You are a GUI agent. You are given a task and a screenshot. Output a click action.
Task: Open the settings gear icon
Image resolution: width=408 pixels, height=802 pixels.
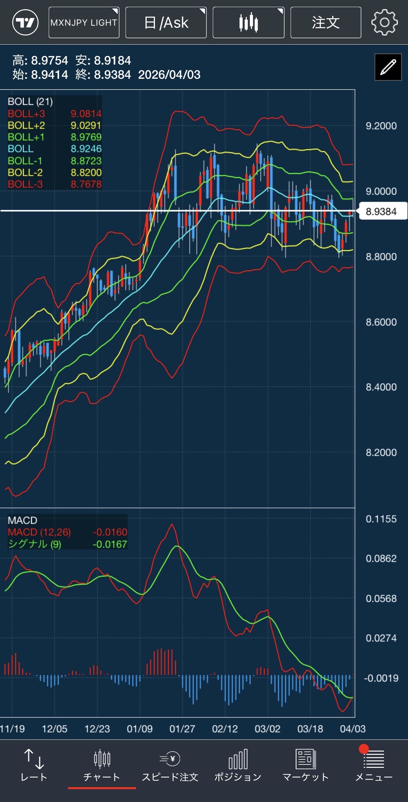(x=384, y=23)
